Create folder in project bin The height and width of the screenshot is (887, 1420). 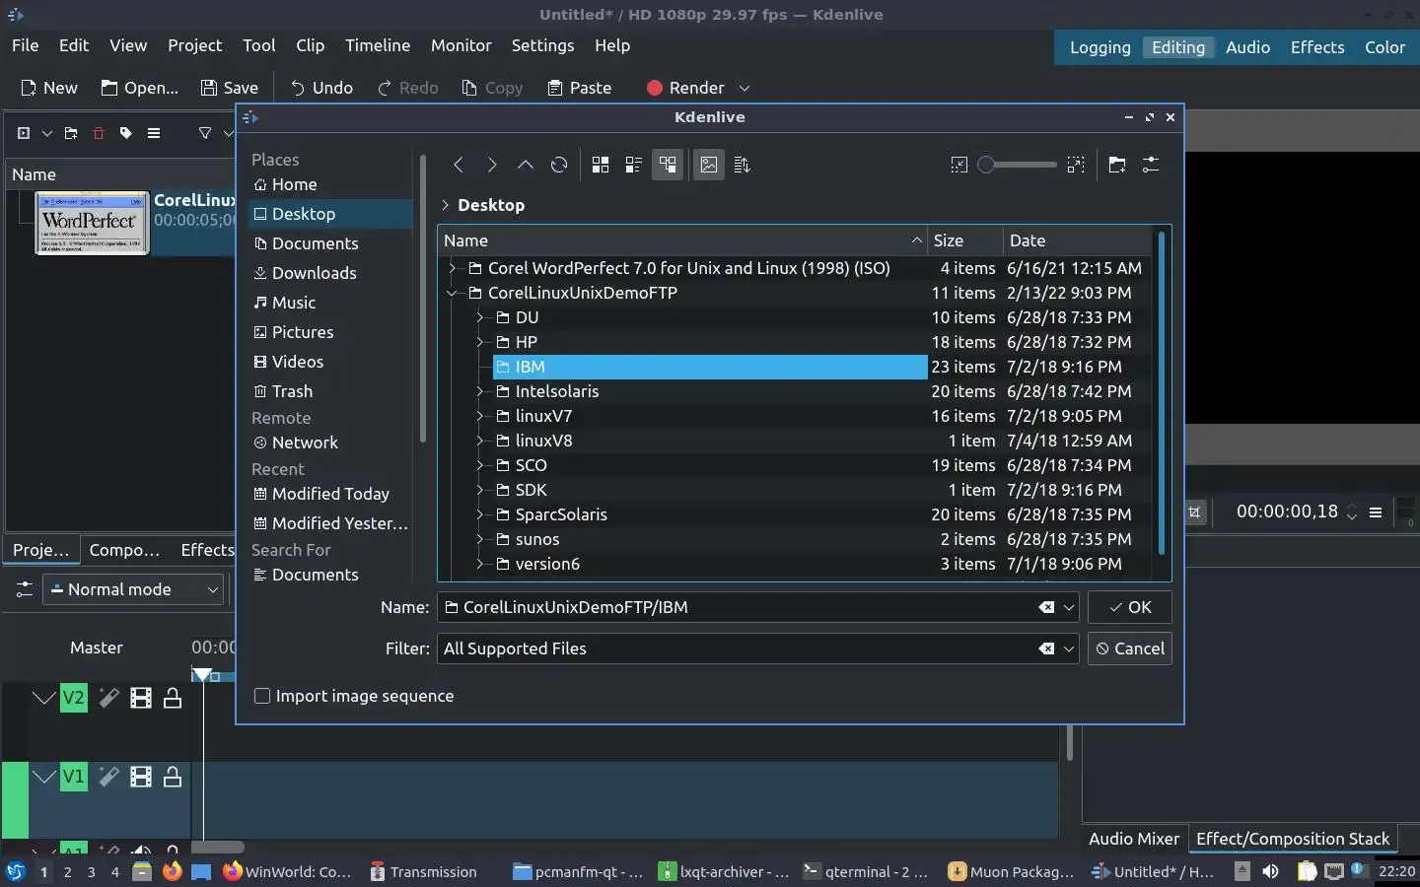click(x=71, y=133)
